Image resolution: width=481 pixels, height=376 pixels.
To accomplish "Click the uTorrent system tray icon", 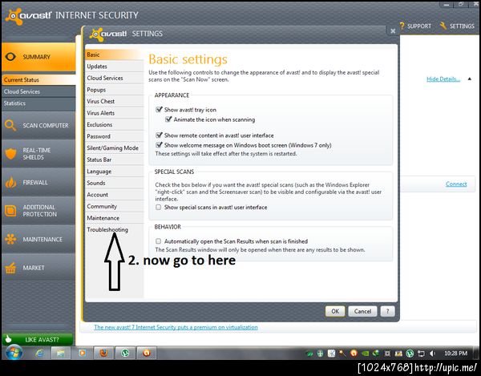I will [410, 354].
